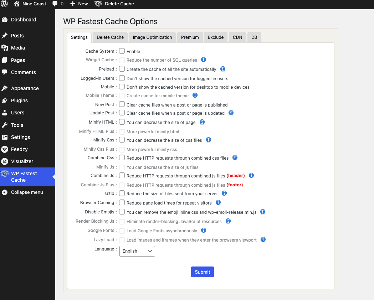This screenshot has width=374, height=300.
Task: Click info icon beside Gzip option
Action: tap(224, 193)
